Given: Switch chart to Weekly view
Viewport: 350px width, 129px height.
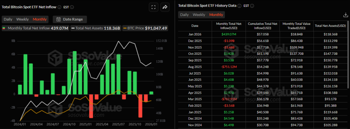Looking at the screenshot, I should pos(23,19).
